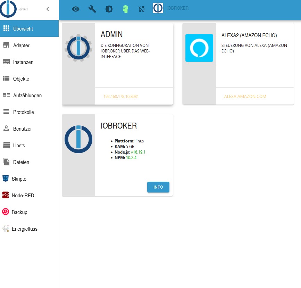Collapse the sidebar with the chevron arrow
This screenshot has width=301, height=288.
tap(48, 9)
